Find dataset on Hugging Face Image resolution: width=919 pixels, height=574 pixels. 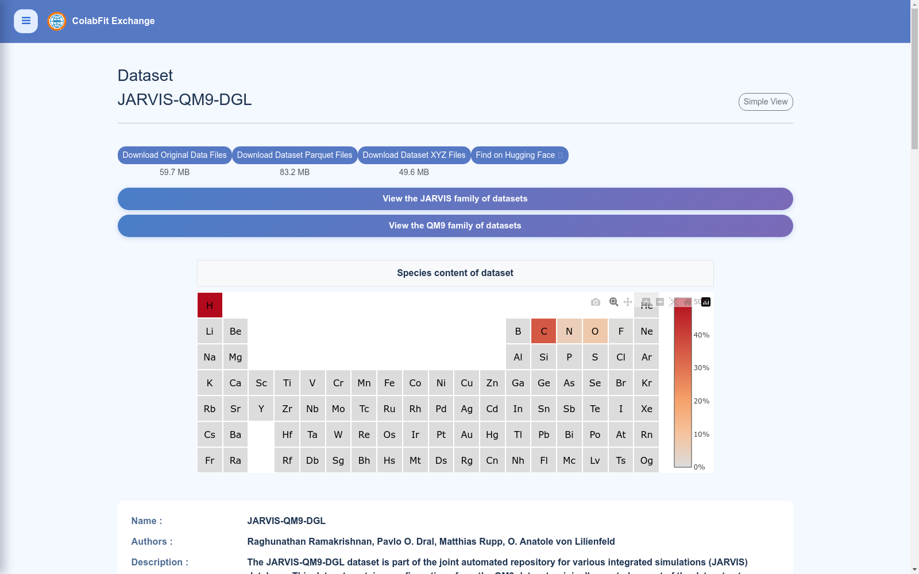[520, 156]
